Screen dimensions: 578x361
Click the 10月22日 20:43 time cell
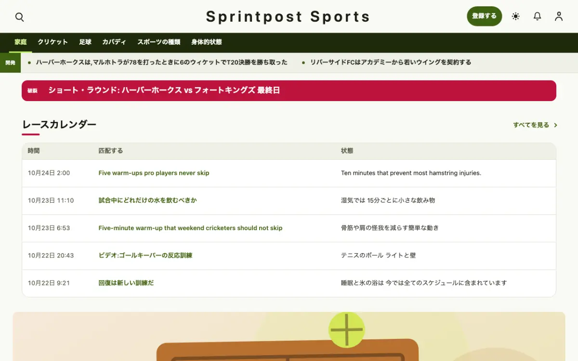51,256
